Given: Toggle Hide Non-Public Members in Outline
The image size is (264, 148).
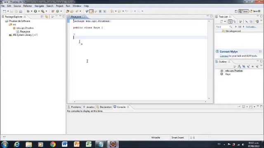Looking at the screenshot, I should point(252,67).
